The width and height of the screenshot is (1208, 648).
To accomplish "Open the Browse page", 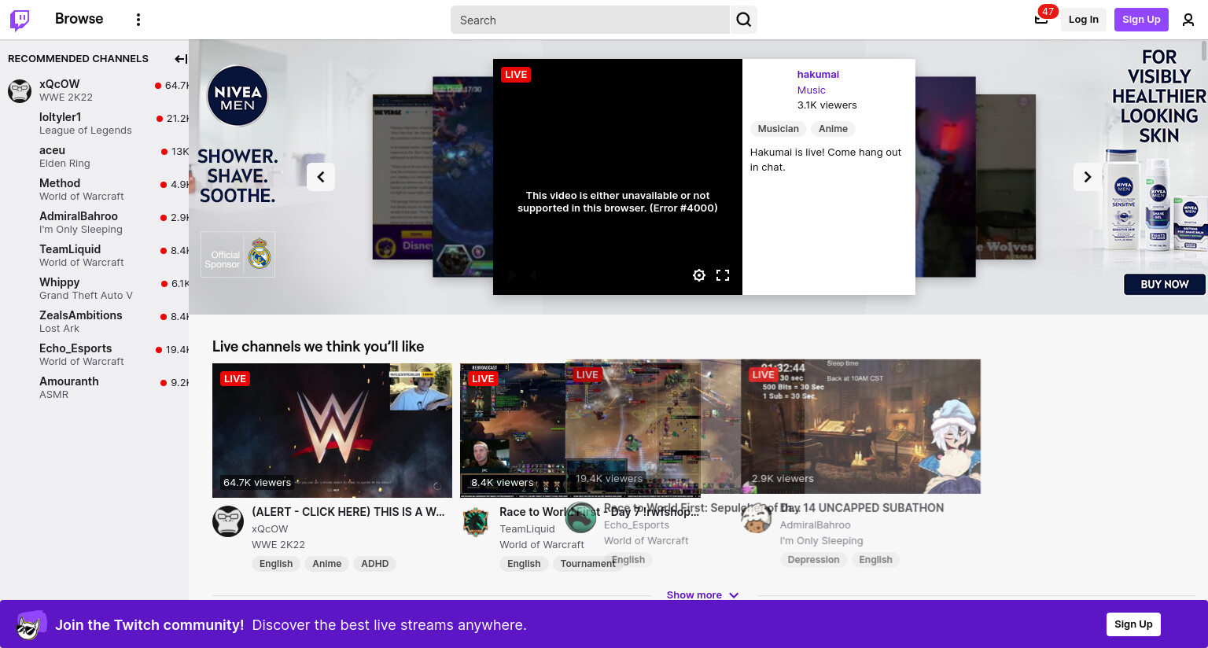I will [x=79, y=19].
